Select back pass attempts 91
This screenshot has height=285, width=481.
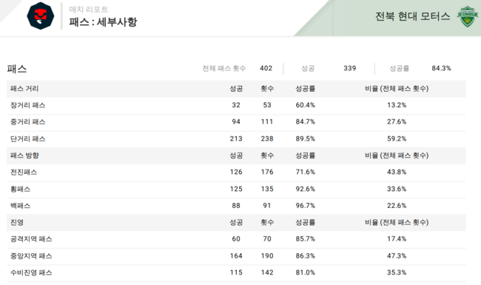coord(267,206)
